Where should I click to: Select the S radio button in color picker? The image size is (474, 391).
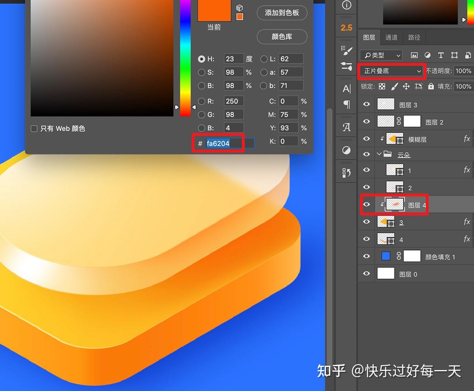pos(201,73)
